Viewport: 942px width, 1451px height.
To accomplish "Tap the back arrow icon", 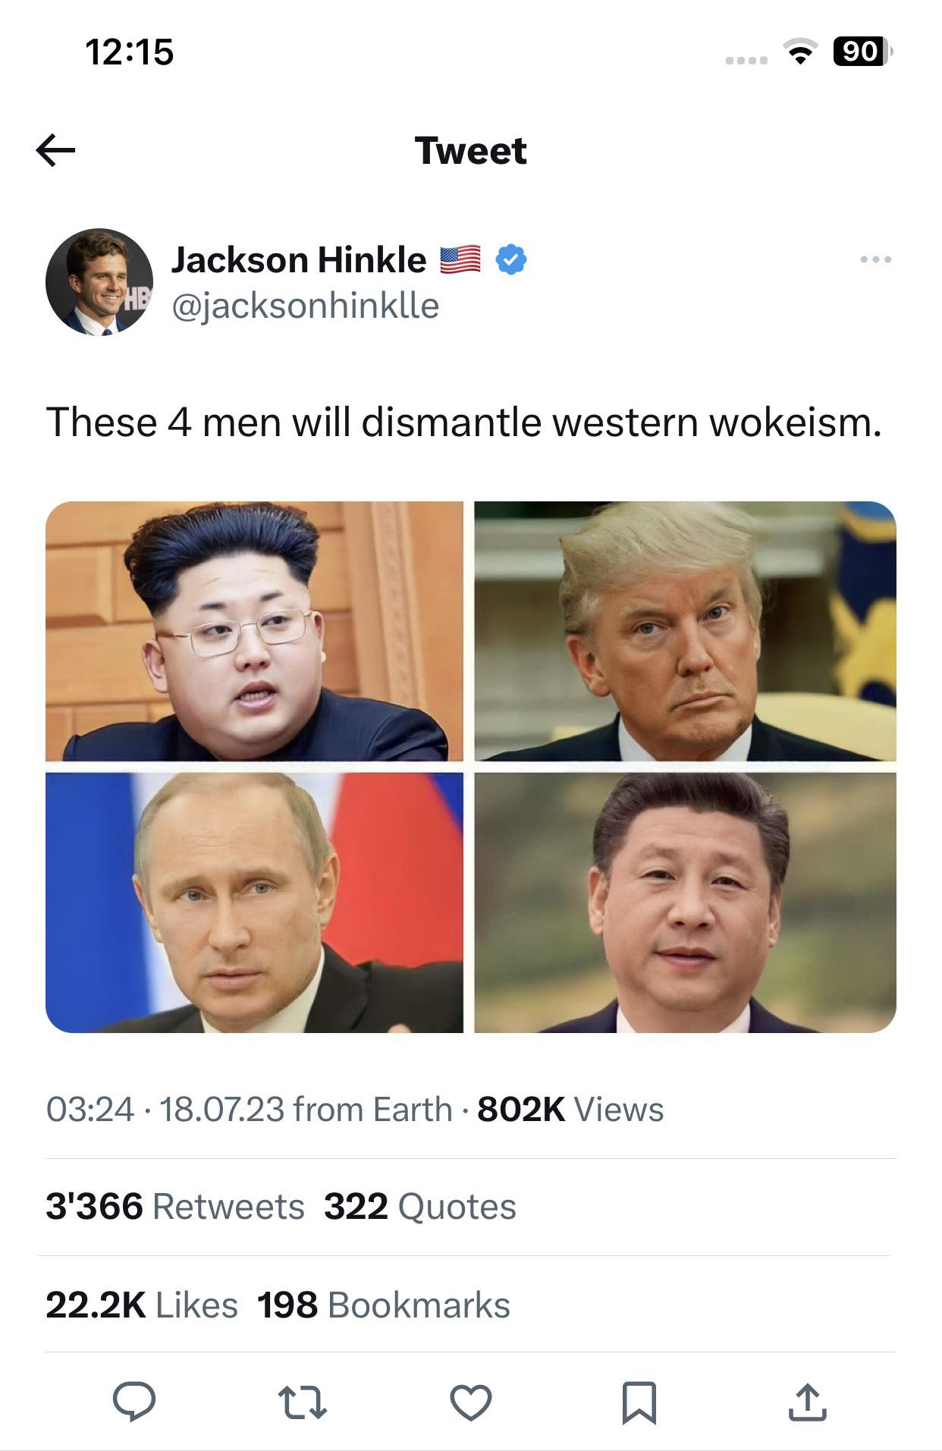I will 55,150.
